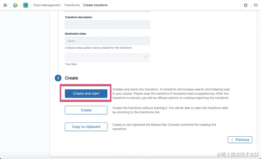Click the Kibana index pattern help text
This screenshot has width=261, height=159.
tap(99, 48)
